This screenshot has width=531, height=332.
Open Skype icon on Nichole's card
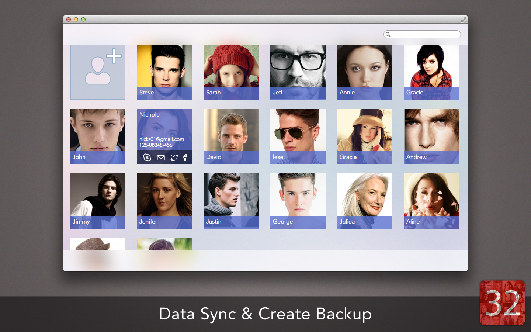coord(147,158)
